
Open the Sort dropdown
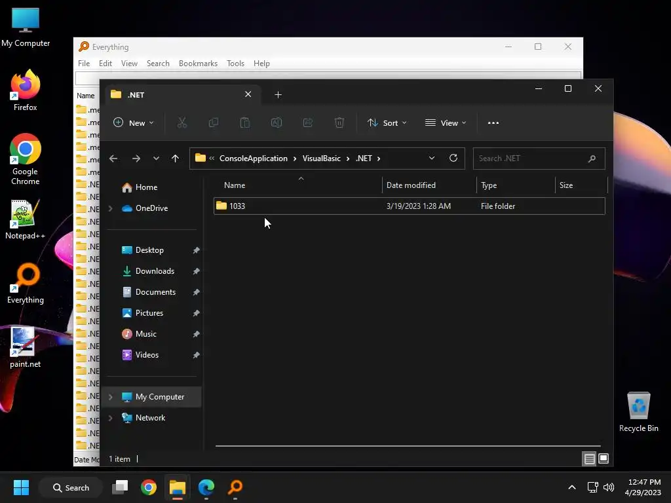(x=387, y=122)
